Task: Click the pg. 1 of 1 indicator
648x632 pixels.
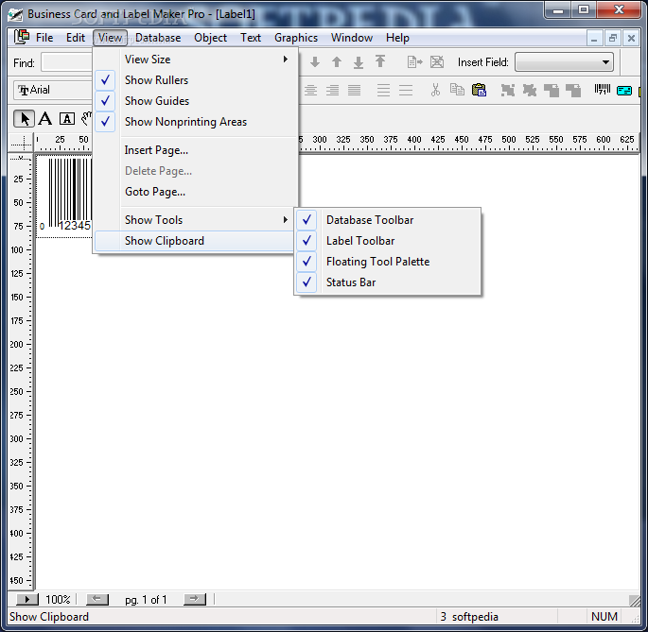Action: tap(146, 600)
